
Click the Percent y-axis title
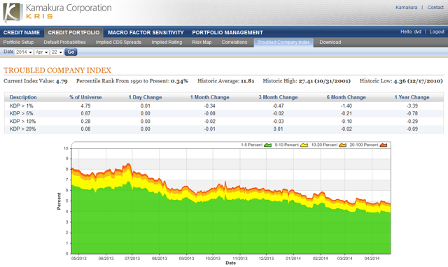(59, 201)
